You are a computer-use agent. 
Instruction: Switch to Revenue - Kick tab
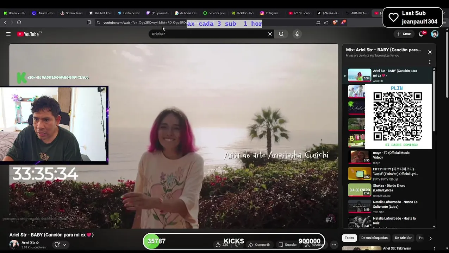click(15, 13)
